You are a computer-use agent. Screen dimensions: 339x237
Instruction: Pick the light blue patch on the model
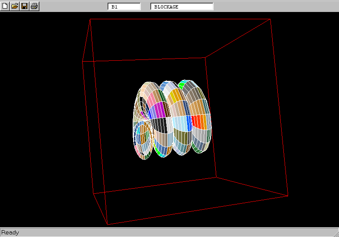(181, 123)
